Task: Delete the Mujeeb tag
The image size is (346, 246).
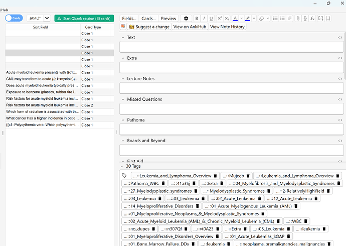Action: (x=248, y=176)
